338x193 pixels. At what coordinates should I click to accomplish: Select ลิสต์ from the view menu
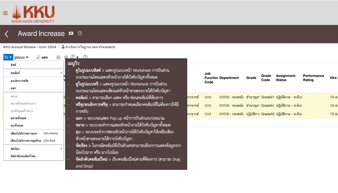click(14, 65)
